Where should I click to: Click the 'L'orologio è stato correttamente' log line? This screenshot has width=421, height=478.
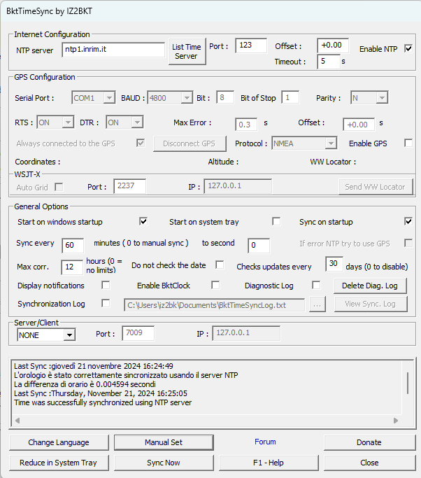tap(126, 375)
